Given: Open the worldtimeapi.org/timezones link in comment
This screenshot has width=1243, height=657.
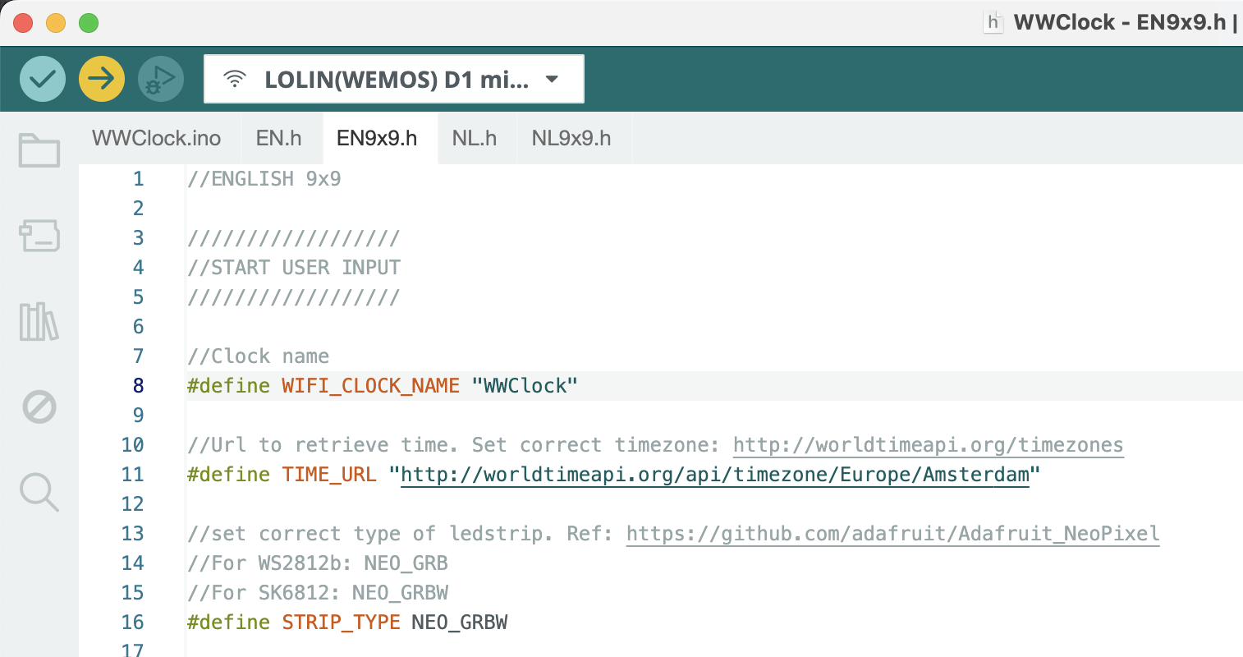Looking at the screenshot, I should point(928,445).
